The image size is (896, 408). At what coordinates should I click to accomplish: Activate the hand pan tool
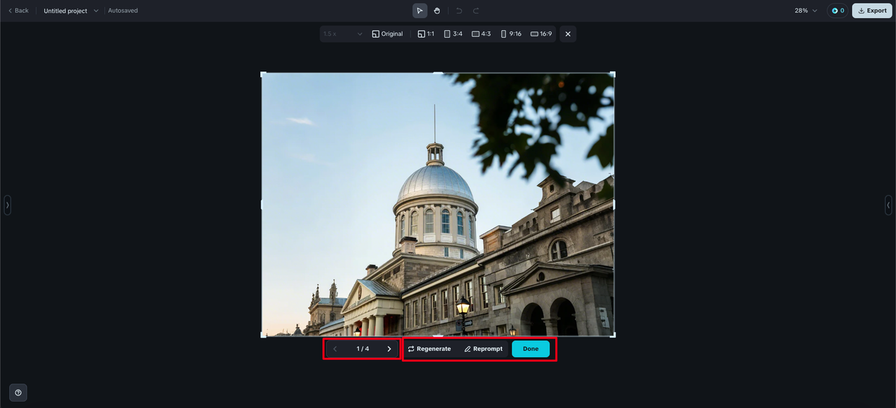[437, 10]
